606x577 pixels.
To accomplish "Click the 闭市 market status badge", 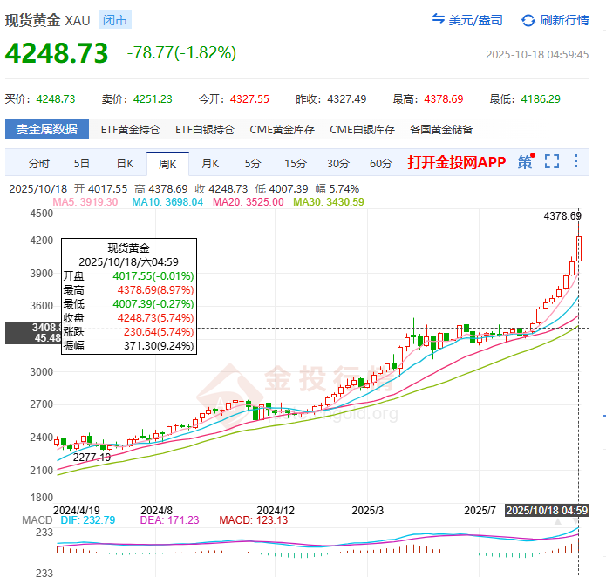I will point(115,20).
